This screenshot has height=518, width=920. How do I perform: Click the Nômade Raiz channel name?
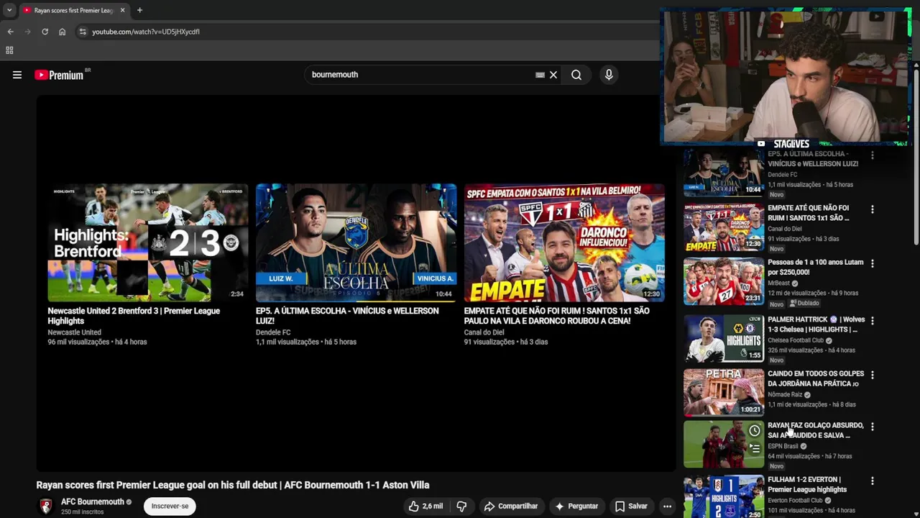point(785,394)
